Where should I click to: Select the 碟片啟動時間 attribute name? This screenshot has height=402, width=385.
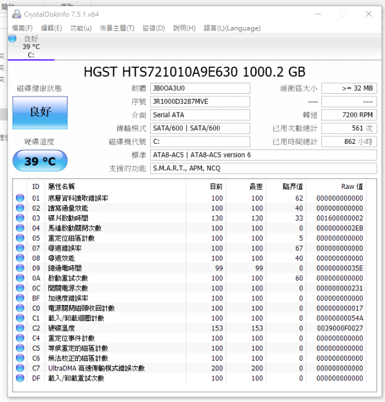pyautogui.click(x=68, y=218)
